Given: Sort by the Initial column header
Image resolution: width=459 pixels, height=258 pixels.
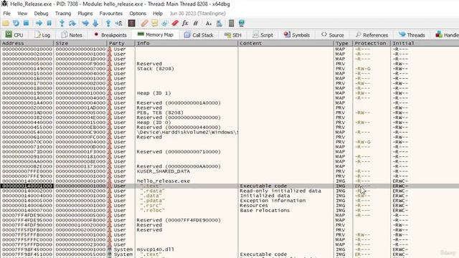Looking at the screenshot, I should click(x=425, y=43).
